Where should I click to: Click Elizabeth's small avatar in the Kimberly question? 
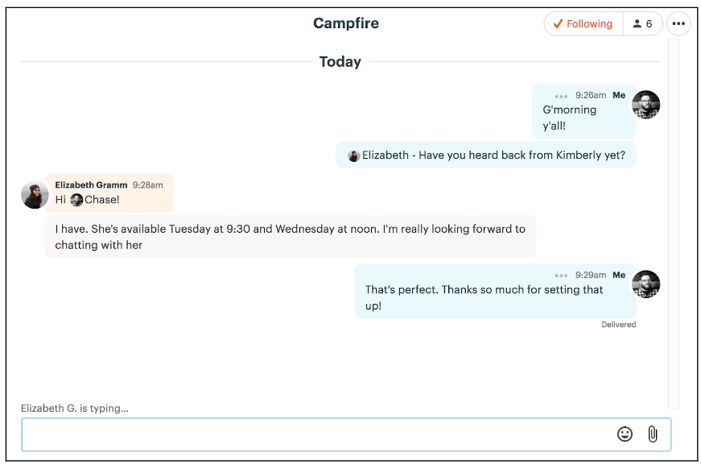[353, 155]
